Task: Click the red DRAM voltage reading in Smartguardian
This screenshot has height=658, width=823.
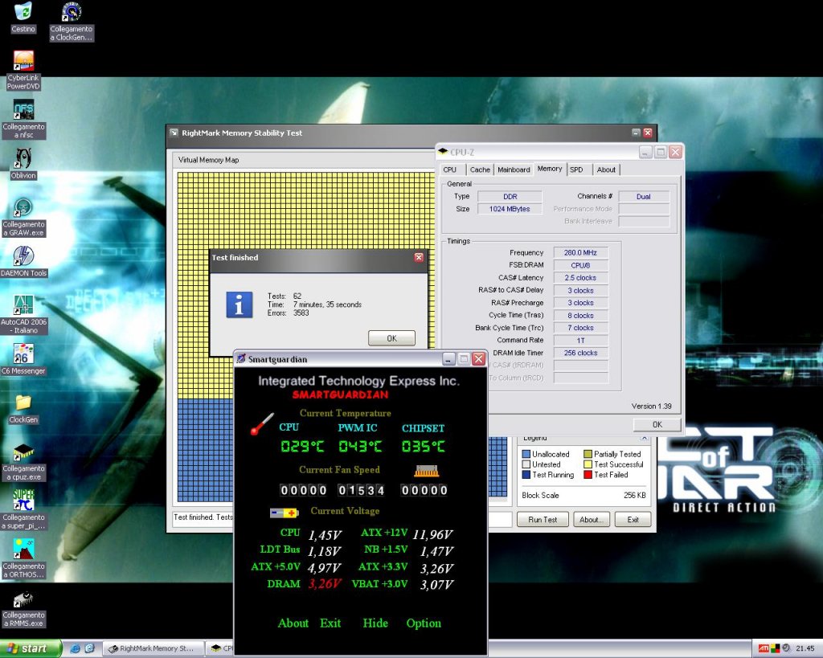Action: (x=325, y=583)
